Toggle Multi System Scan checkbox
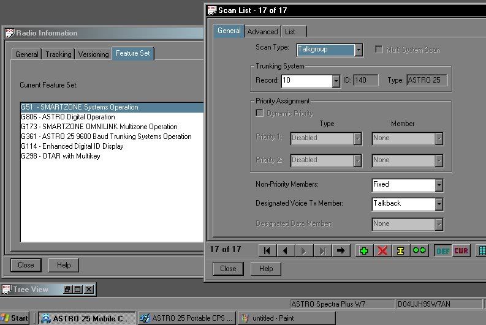The image size is (486, 325). [379, 50]
